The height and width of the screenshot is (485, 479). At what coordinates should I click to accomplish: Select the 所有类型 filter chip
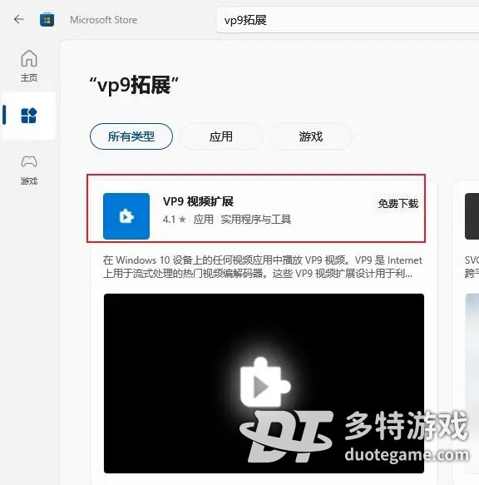131,136
